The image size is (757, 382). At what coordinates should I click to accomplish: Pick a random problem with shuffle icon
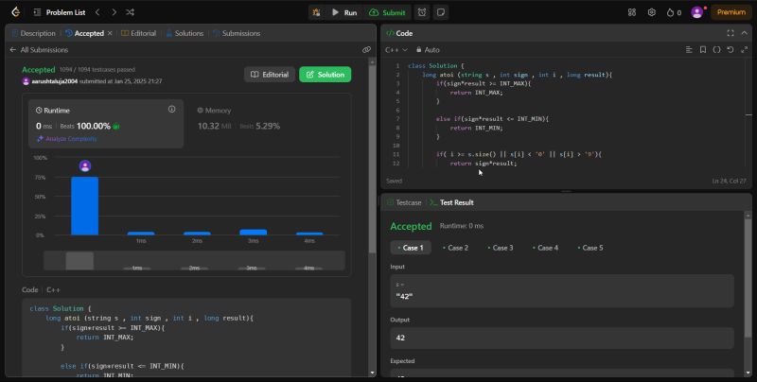point(130,12)
